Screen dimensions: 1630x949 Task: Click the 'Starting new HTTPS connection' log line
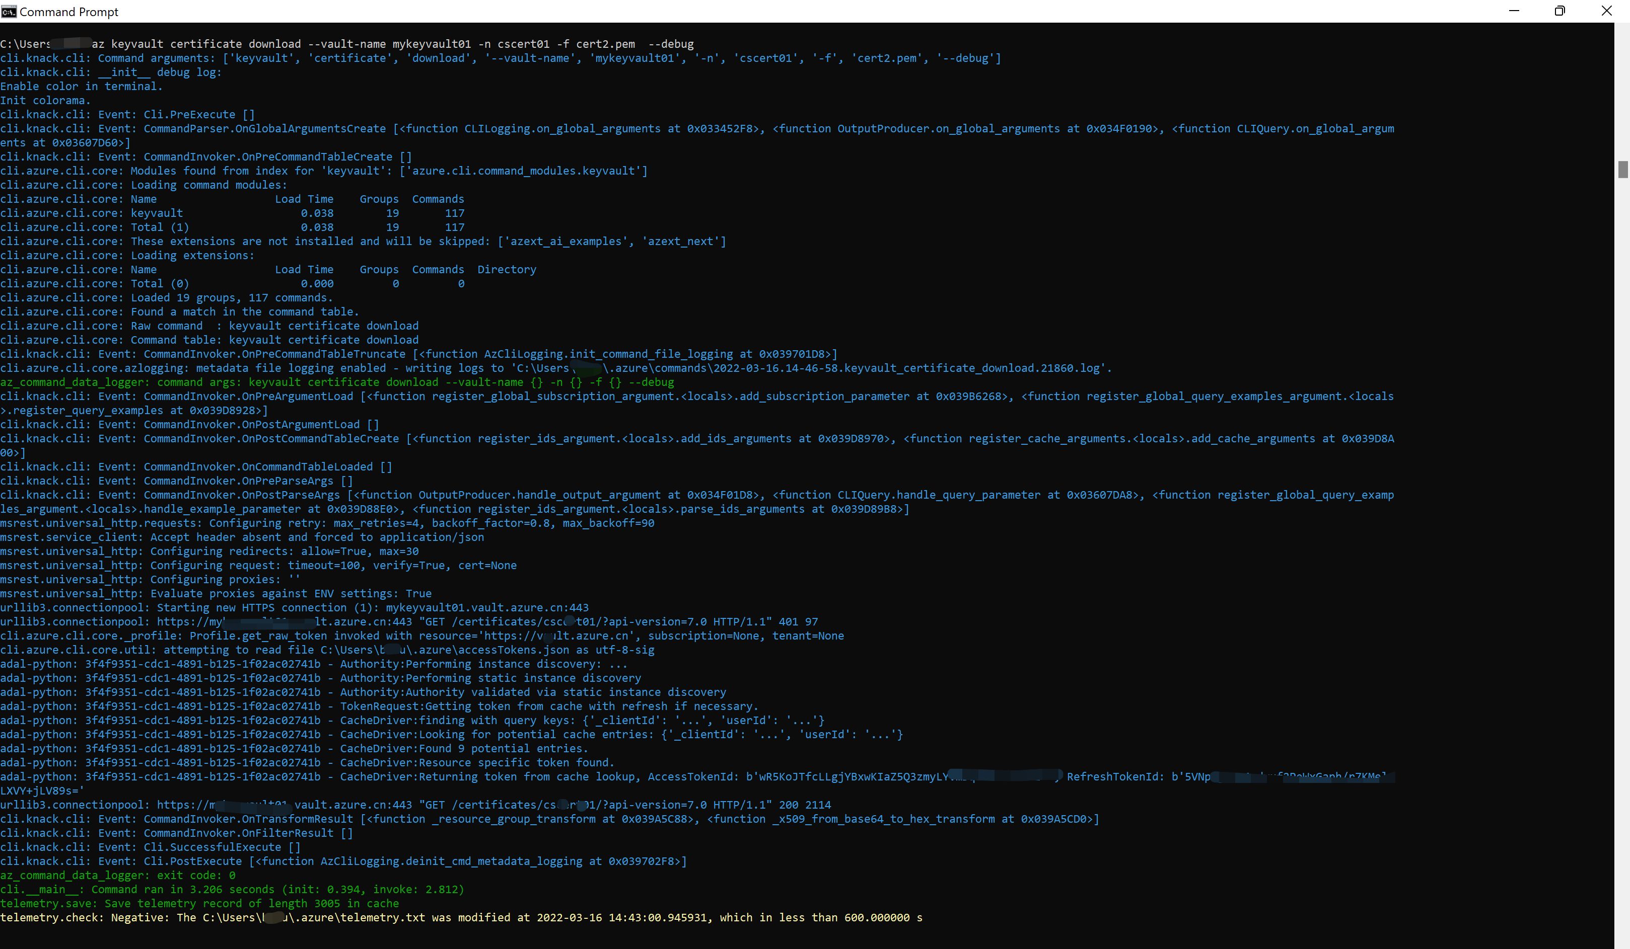pos(294,608)
